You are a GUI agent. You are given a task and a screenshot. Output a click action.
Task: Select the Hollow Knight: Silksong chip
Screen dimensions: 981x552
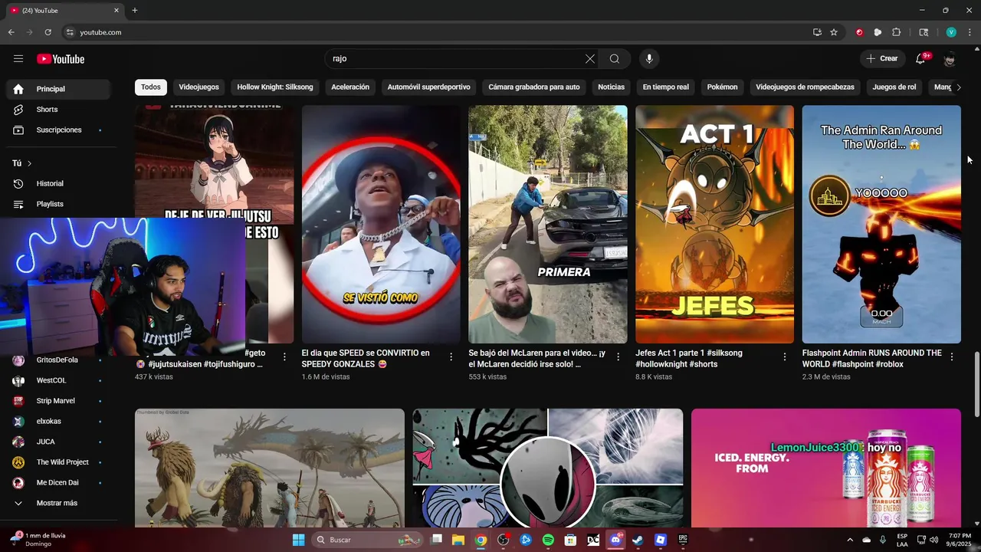tap(275, 87)
